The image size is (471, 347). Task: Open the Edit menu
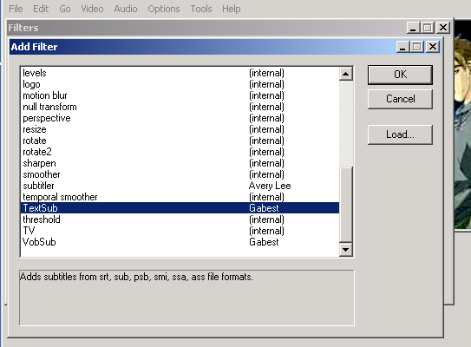(x=41, y=9)
